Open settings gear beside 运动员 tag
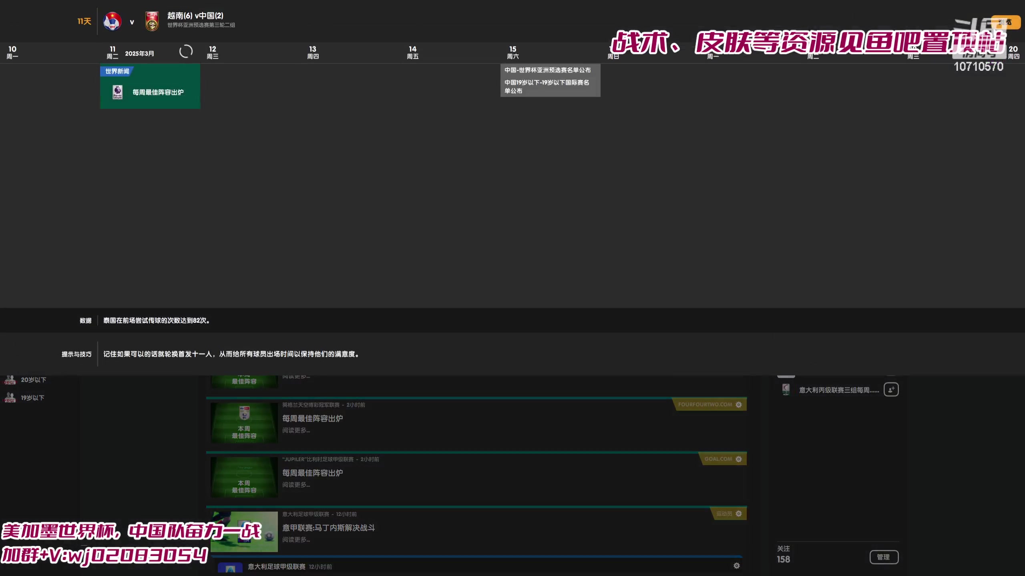Screen dimensions: 1025x576 (739, 514)
